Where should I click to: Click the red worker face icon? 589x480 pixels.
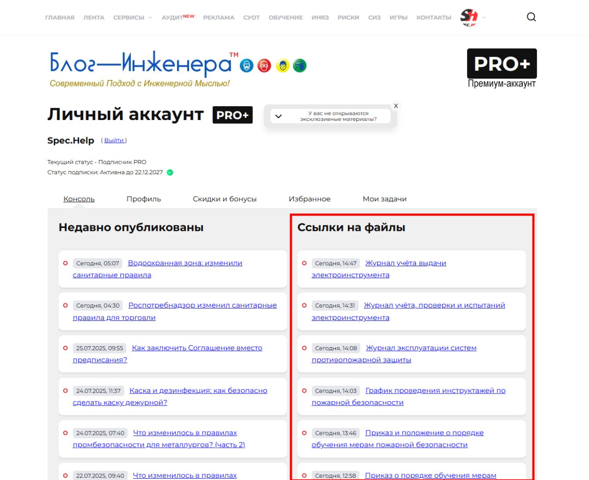tap(264, 66)
